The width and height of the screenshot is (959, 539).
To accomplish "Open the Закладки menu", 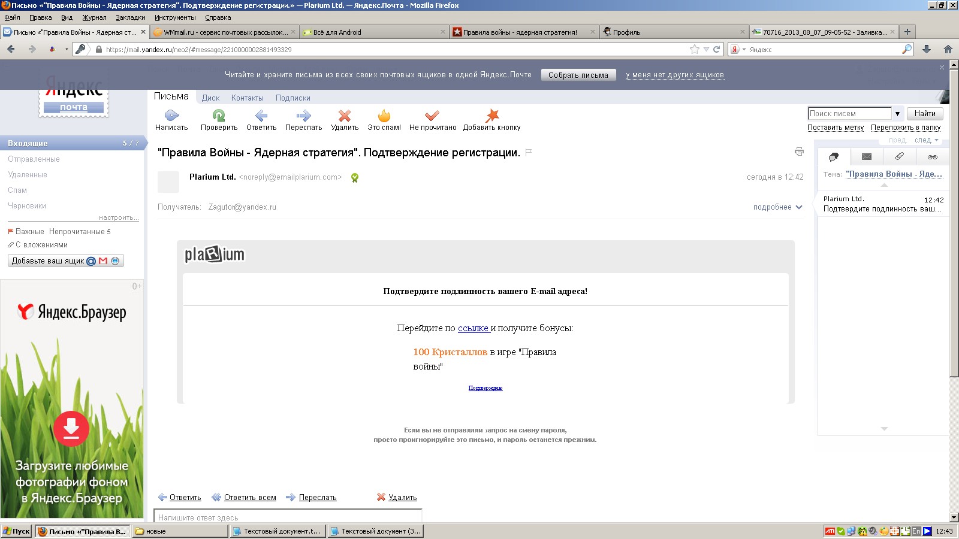I will (131, 17).
